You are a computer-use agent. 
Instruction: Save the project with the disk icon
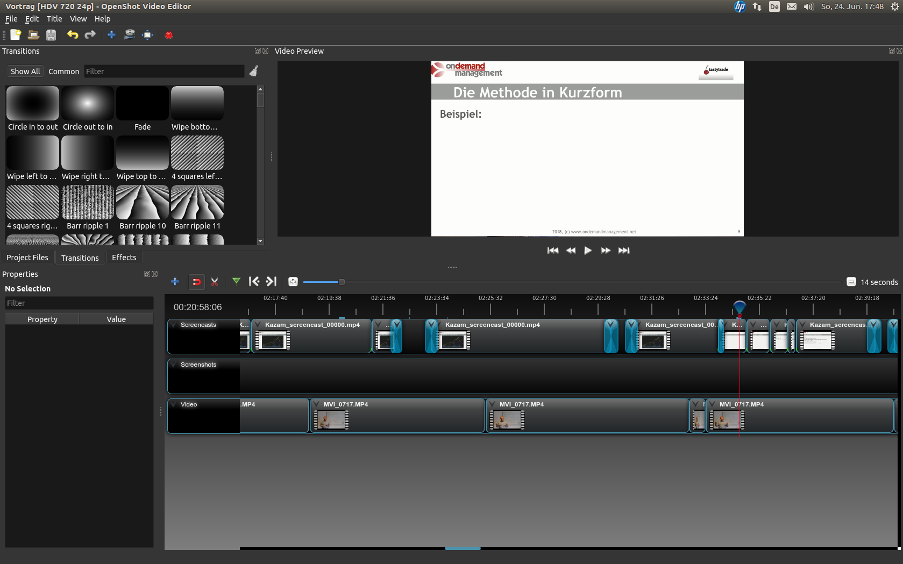tap(51, 35)
